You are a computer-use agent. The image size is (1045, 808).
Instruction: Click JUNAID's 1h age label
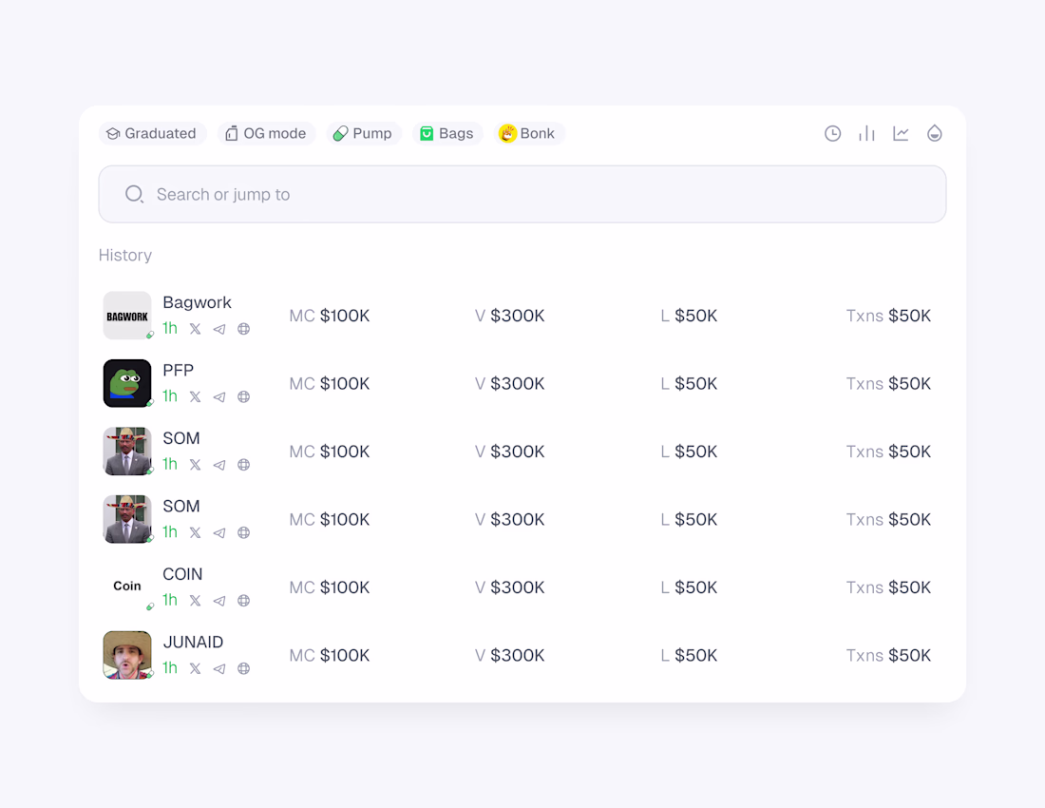[170, 668]
